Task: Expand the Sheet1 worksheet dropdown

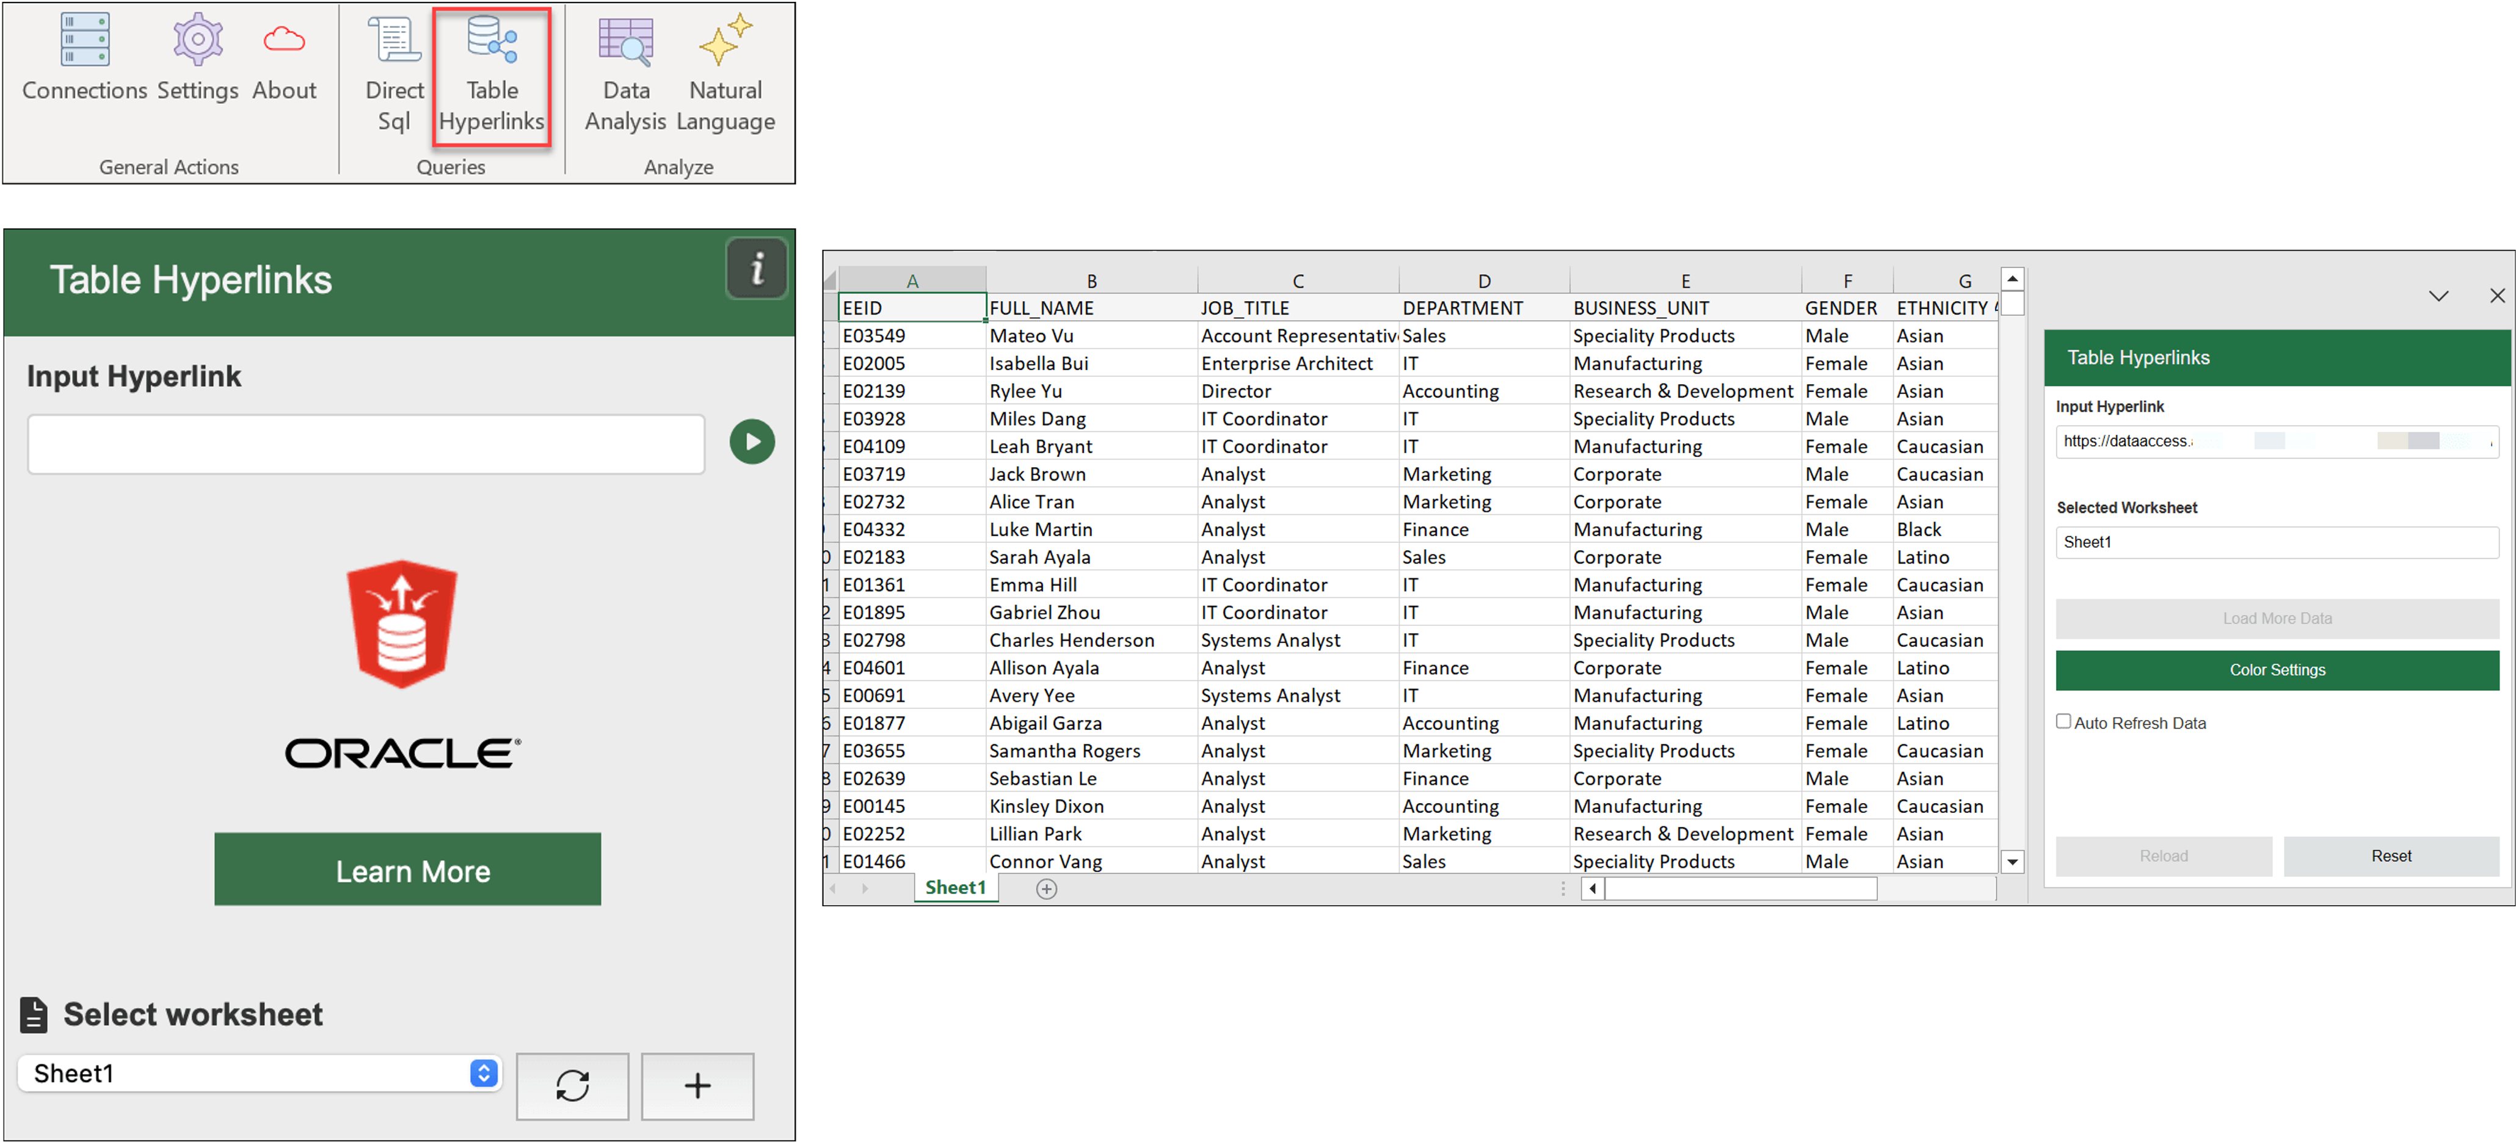Action: point(482,1072)
